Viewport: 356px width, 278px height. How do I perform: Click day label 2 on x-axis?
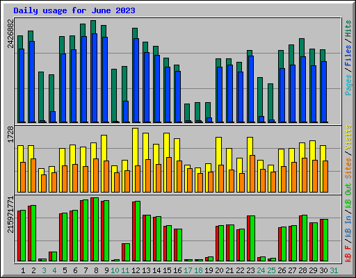[33, 270]
